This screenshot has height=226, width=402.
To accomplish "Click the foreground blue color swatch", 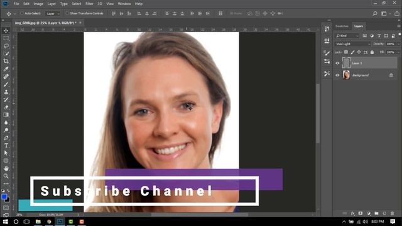I will [x=4, y=196].
